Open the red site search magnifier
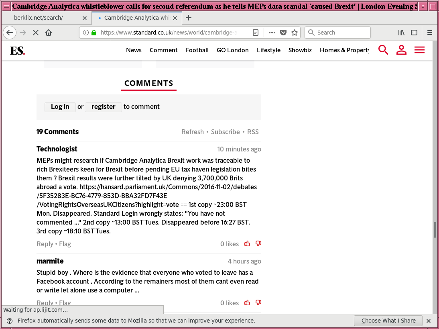Image resolution: width=439 pixels, height=329 pixels. [383, 50]
